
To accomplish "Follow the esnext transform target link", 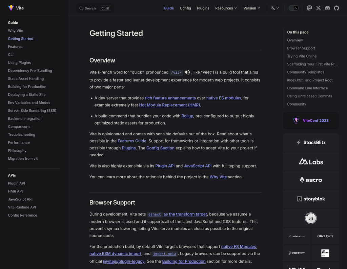I will pos(178,214).
